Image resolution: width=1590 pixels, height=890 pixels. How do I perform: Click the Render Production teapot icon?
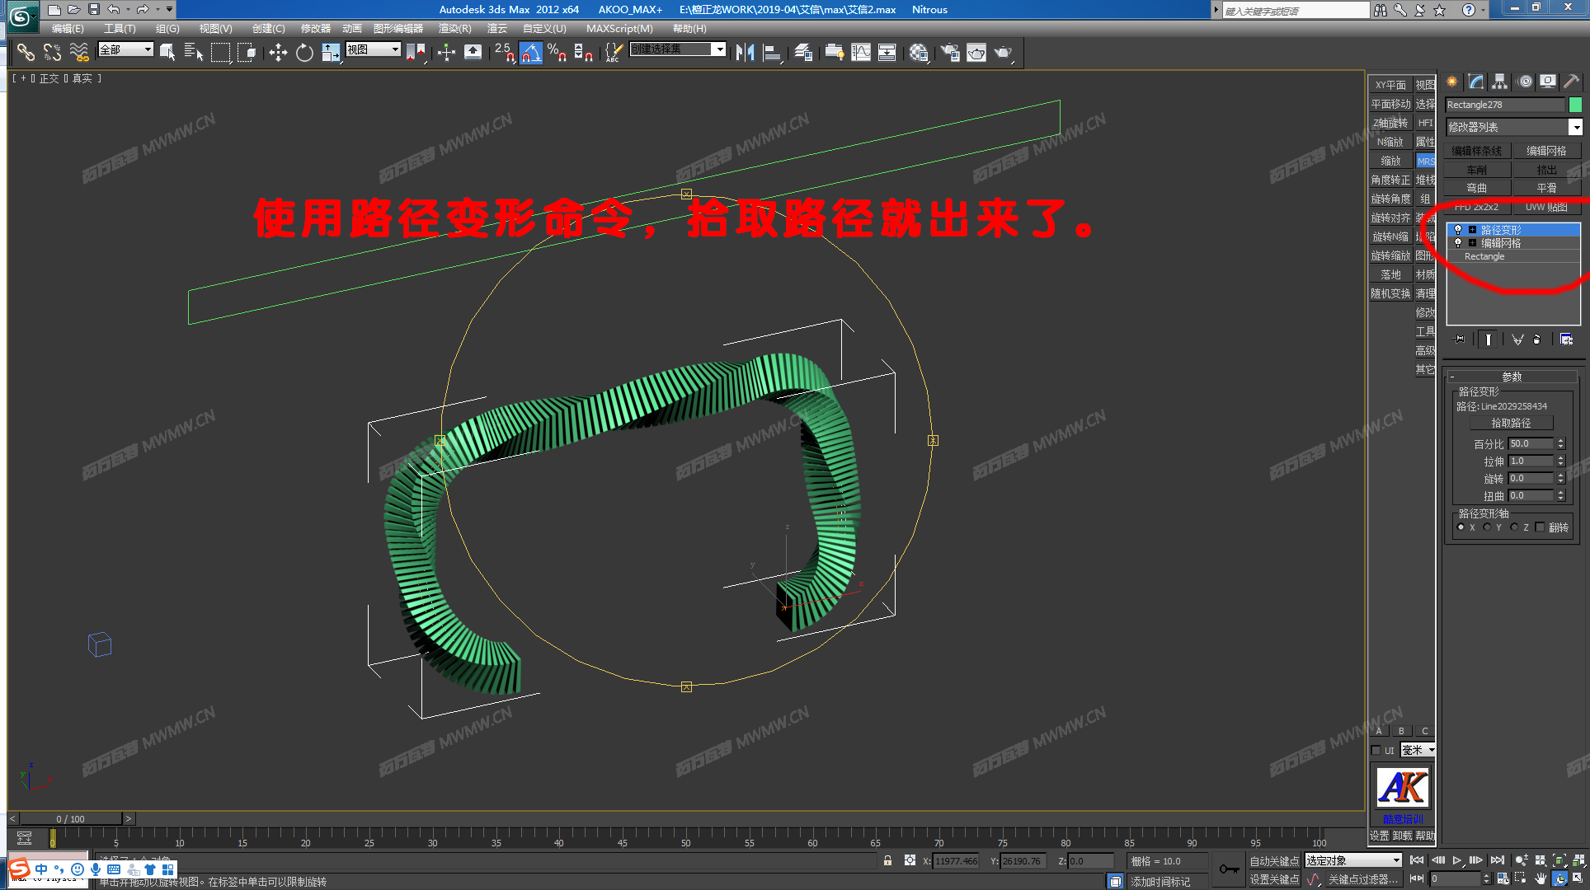(1003, 52)
